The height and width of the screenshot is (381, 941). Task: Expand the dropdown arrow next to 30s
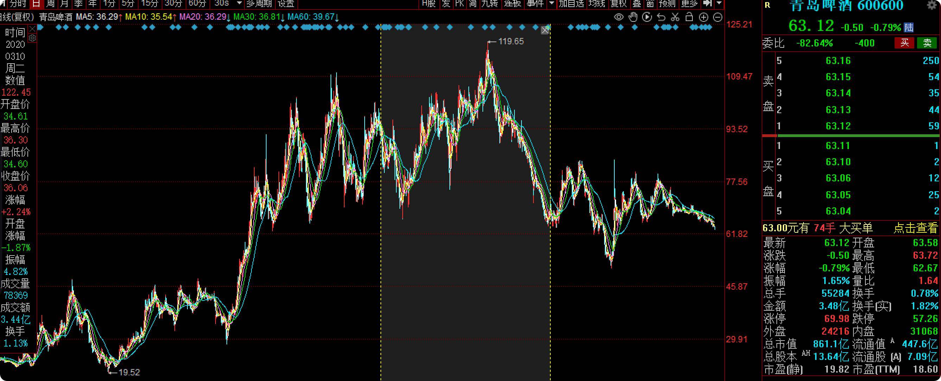[239, 4]
